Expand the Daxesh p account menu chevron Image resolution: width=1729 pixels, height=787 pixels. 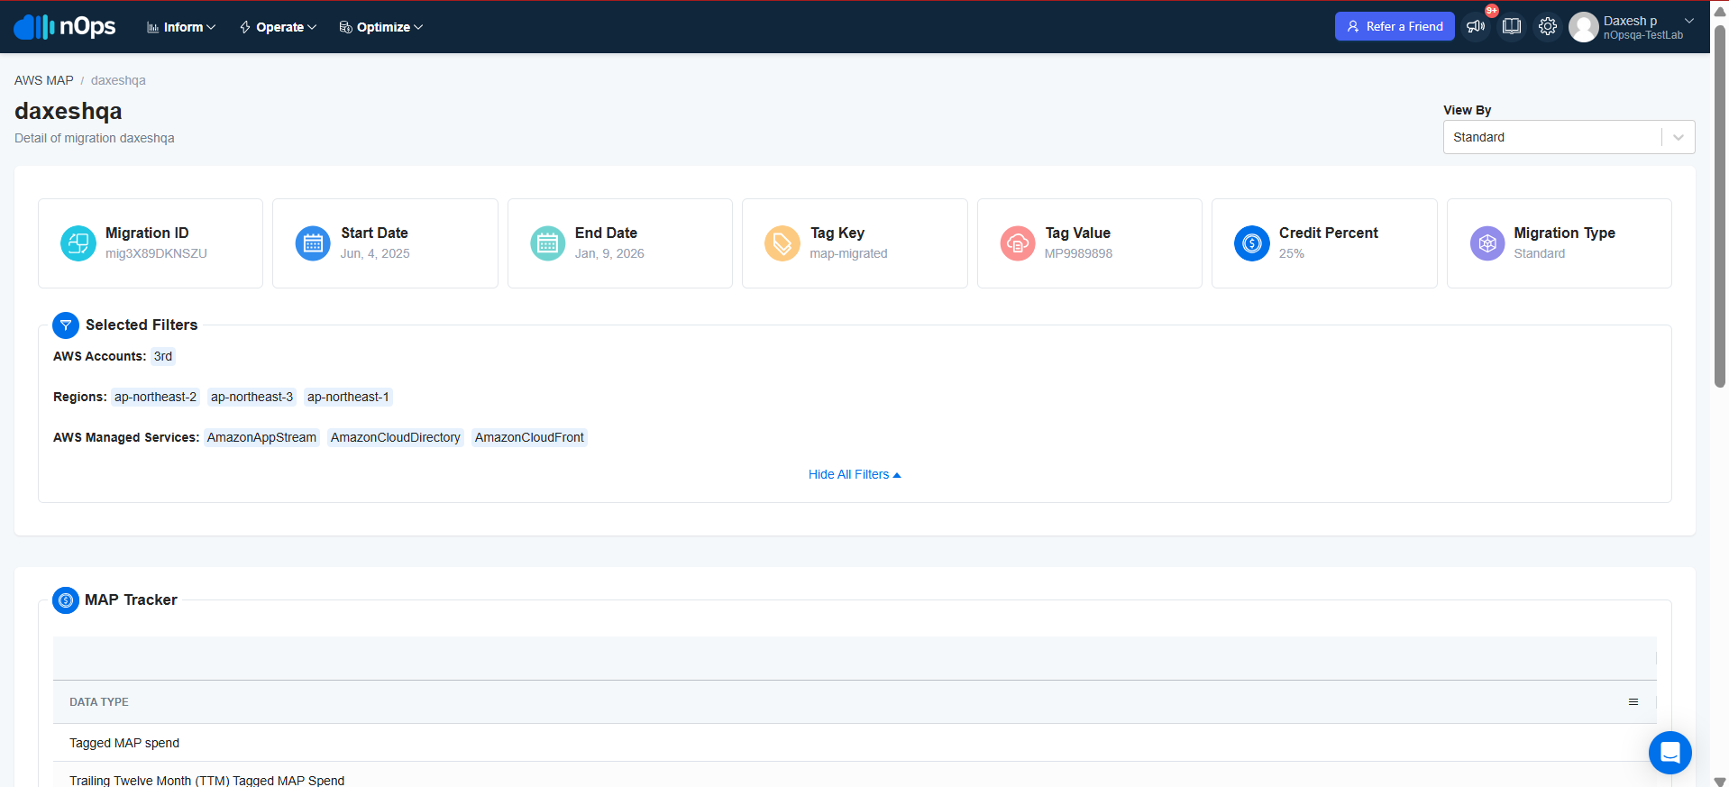(x=1689, y=21)
